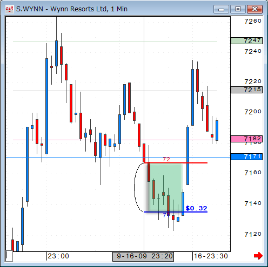Viewport: 268px width, 267px height.
Task: Click the small box at bottom-left of time axis
Action: click(x=9, y=256)
